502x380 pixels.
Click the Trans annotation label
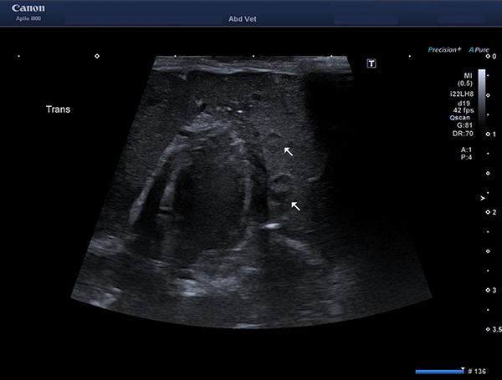coord(58,109)
